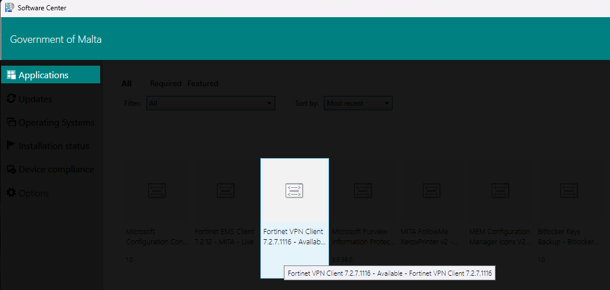Switch to the All tab
Image resolution: width=610 pixels, height=290 pixels.
[126, 83]
